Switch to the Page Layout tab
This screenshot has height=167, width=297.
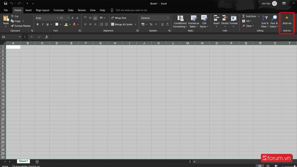pyautogui.click(x=43, y=10)
